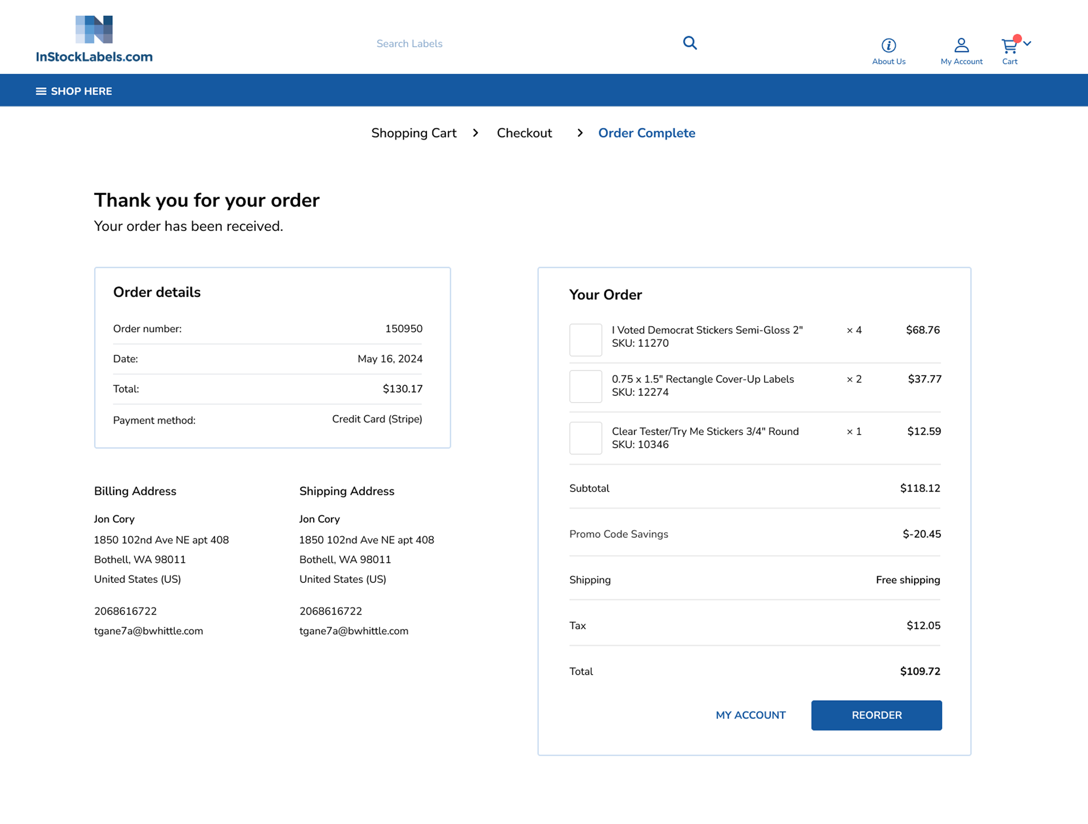Click the hamburger menu icon beside Shop Here

click(41, 91)
